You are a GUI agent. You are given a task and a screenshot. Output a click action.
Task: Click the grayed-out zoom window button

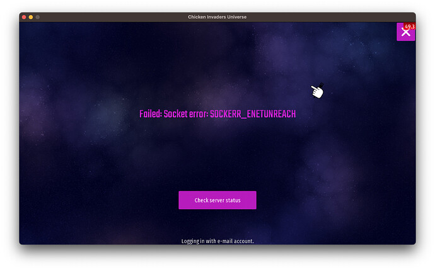(37, 17)
